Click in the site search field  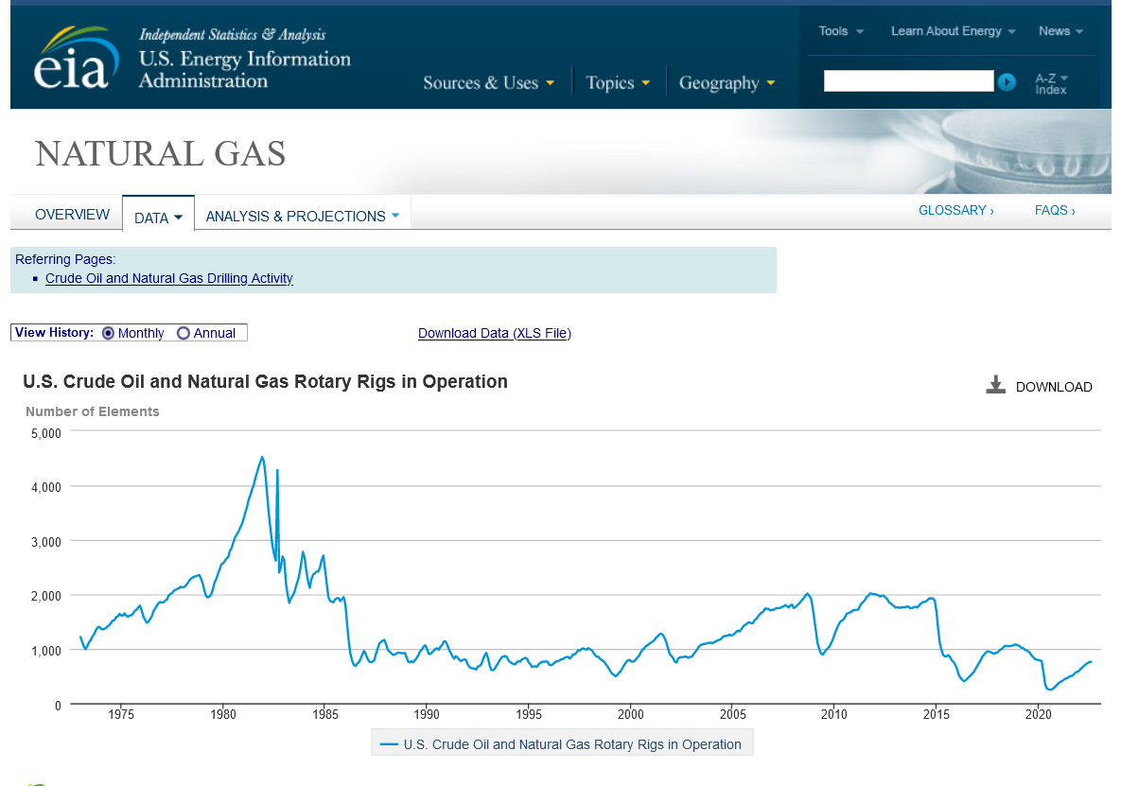tap(908, 81)
